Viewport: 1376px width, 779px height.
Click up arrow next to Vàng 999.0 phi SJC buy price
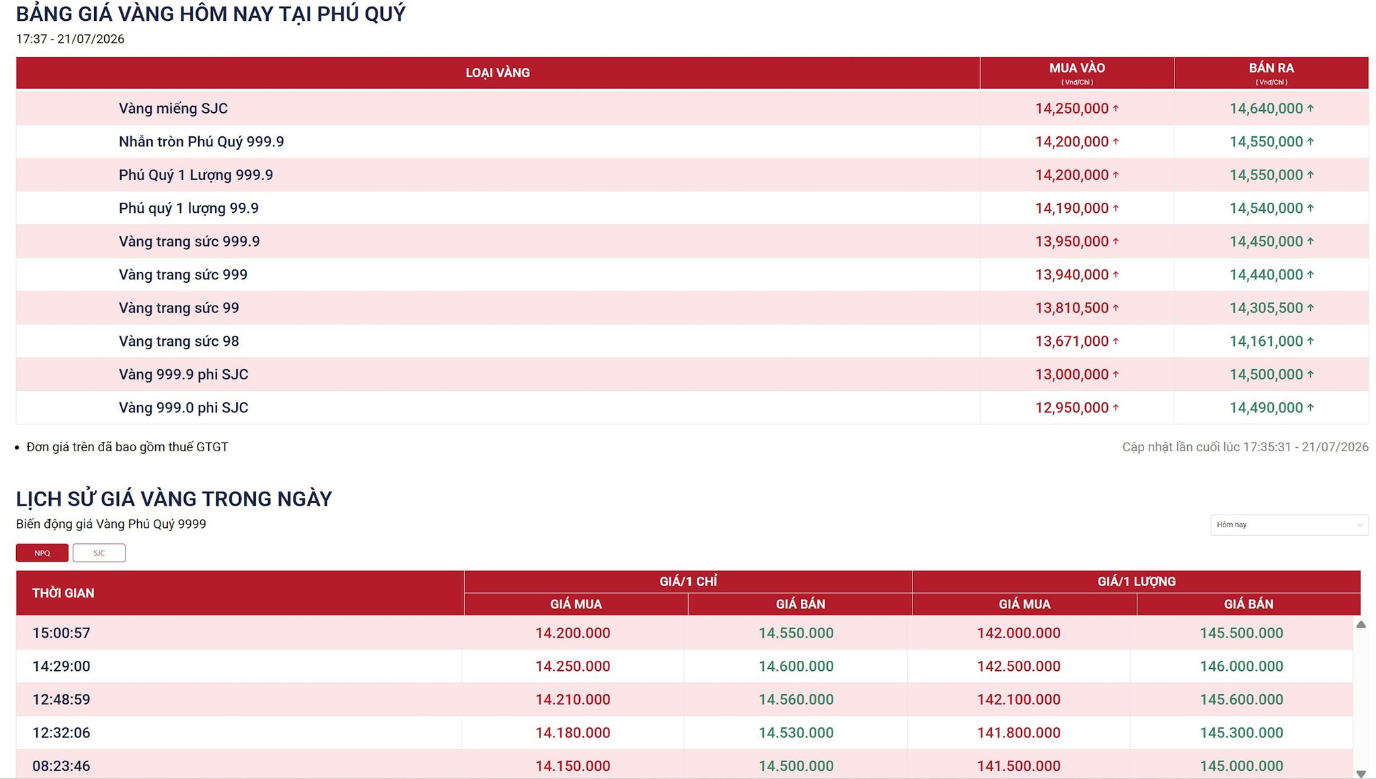coord(1116,408)
